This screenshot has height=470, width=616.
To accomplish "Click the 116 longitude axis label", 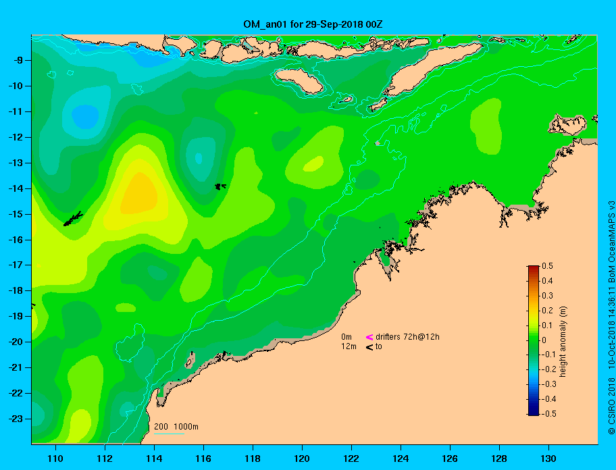I will (x=203, y=459).
